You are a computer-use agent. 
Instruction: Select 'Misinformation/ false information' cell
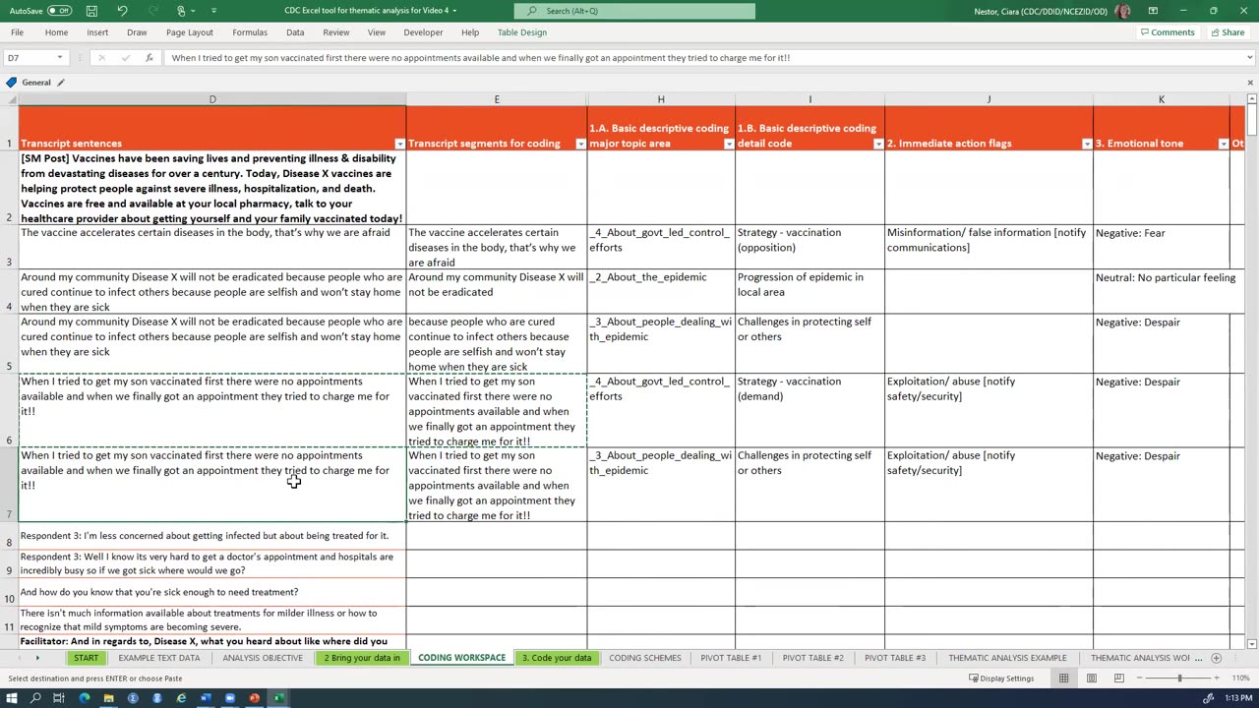[989, 247]
